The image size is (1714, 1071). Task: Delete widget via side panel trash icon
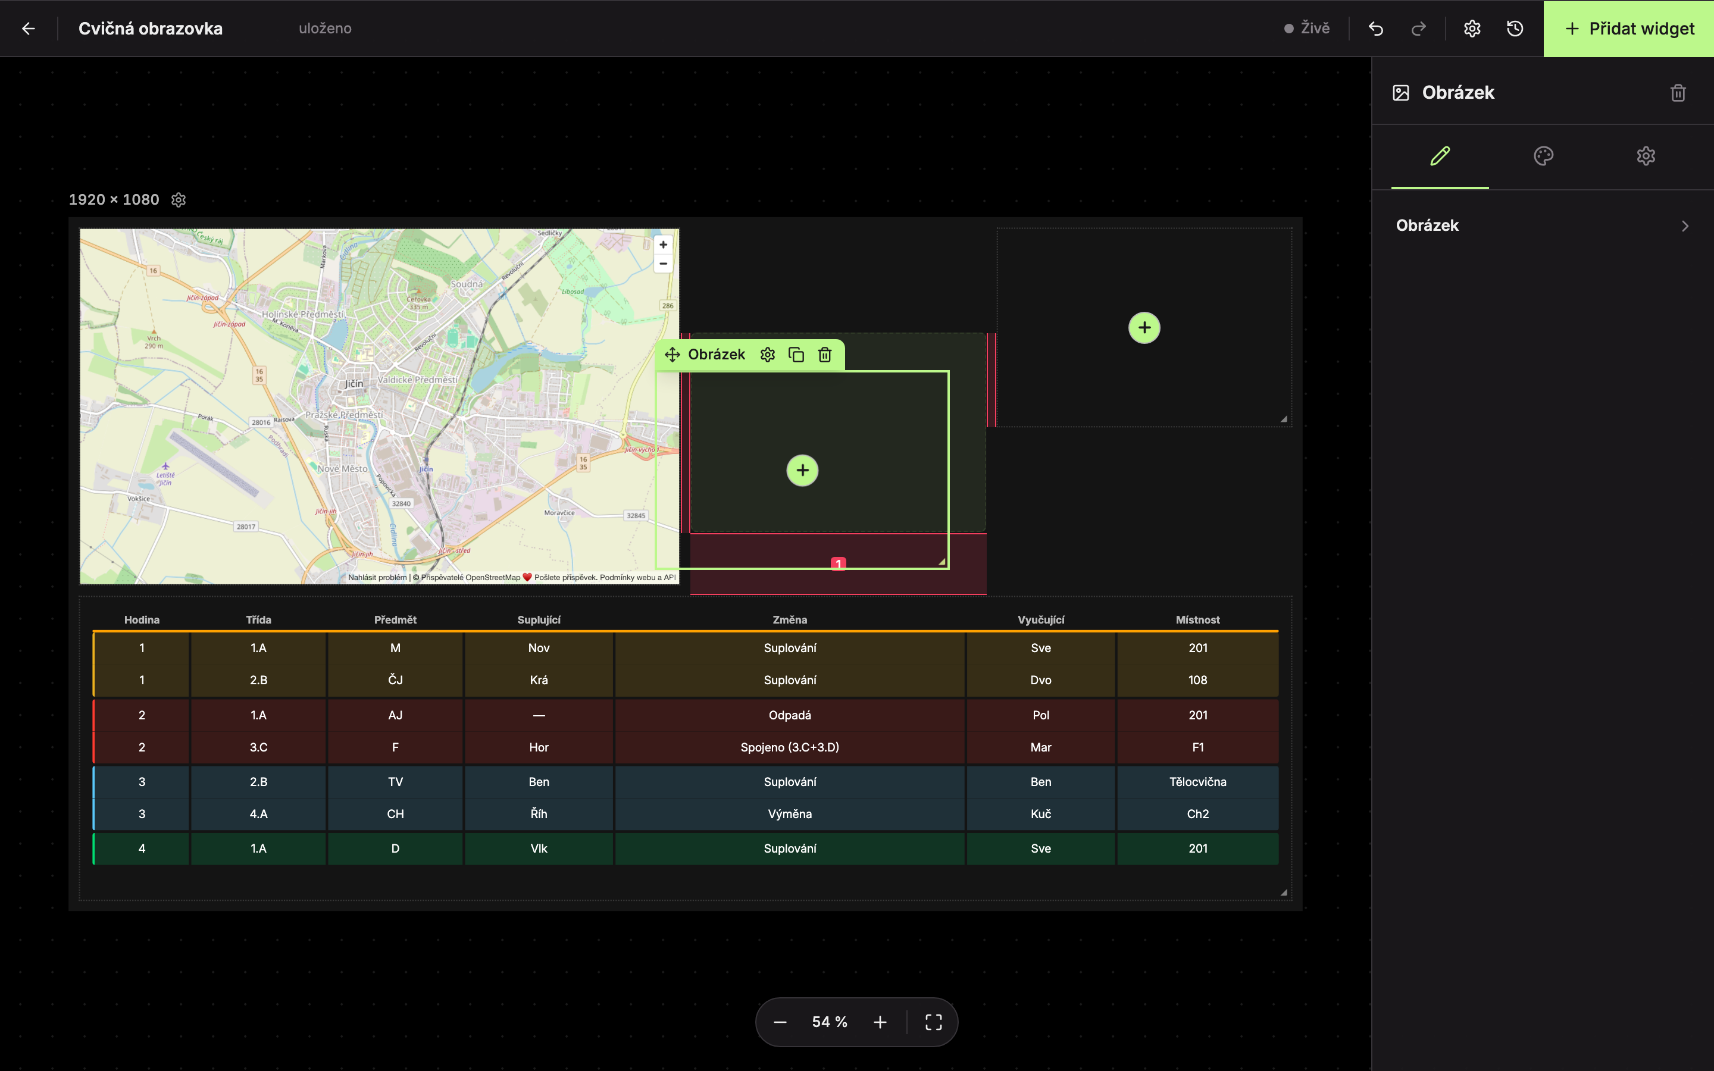tap(1678, 93)
